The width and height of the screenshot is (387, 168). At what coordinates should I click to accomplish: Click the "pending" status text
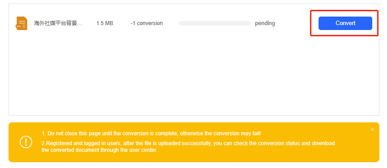(x=265, y=23)
